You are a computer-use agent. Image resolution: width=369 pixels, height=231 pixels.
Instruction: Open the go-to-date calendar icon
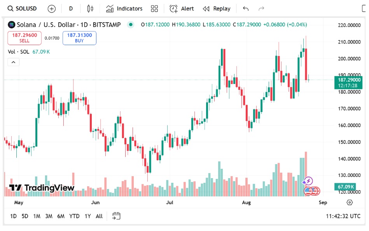click(116, 216)
